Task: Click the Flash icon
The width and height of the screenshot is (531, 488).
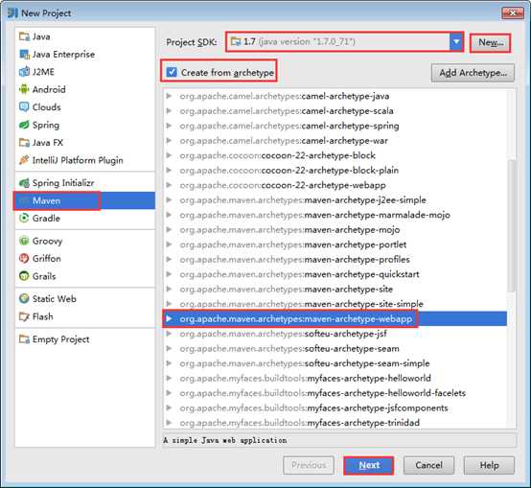Action: click(x=24, y=316)
